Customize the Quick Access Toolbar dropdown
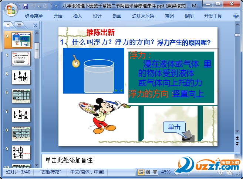Viewport: 243px width, 179px height. [x=56, y=6]
